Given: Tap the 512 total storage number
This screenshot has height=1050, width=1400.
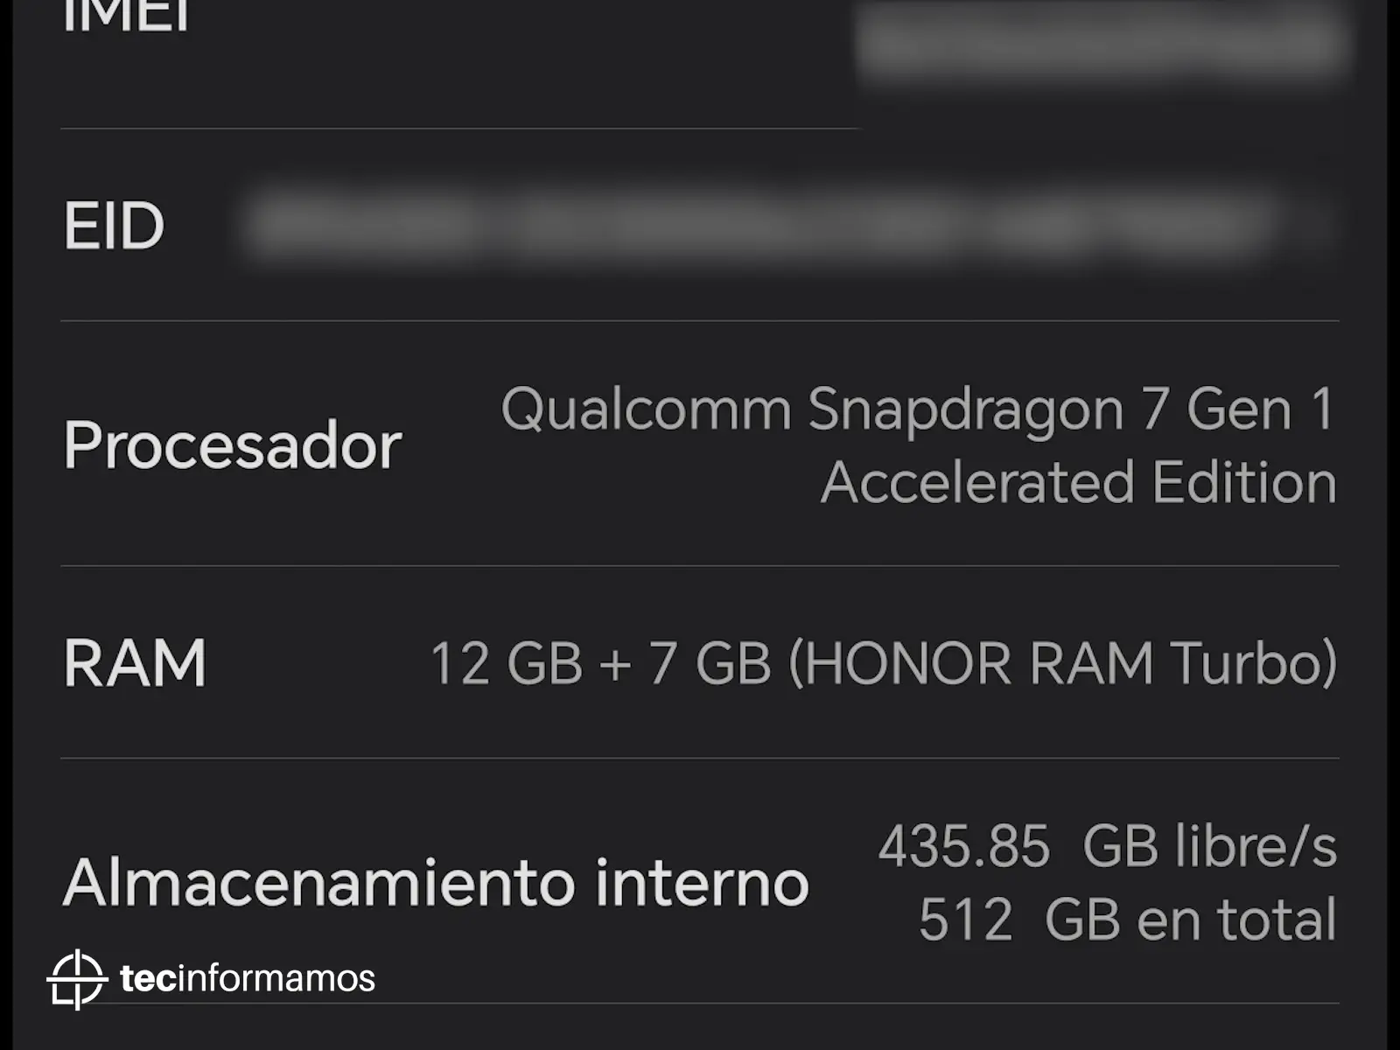Looking at the screenshot, I should (x=965, y=920).
